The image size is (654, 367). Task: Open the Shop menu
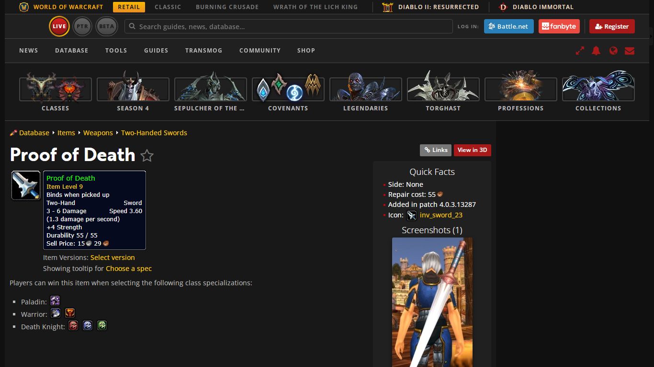pos(306,50)
